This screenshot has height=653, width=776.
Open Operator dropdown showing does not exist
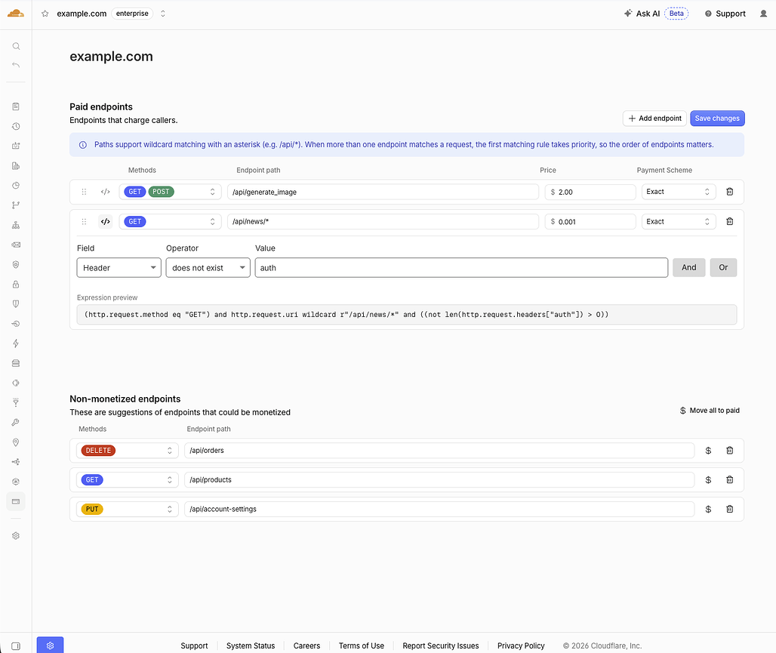(208, 267)
